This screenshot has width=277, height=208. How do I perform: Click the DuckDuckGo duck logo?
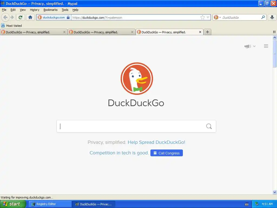[137, 79]
